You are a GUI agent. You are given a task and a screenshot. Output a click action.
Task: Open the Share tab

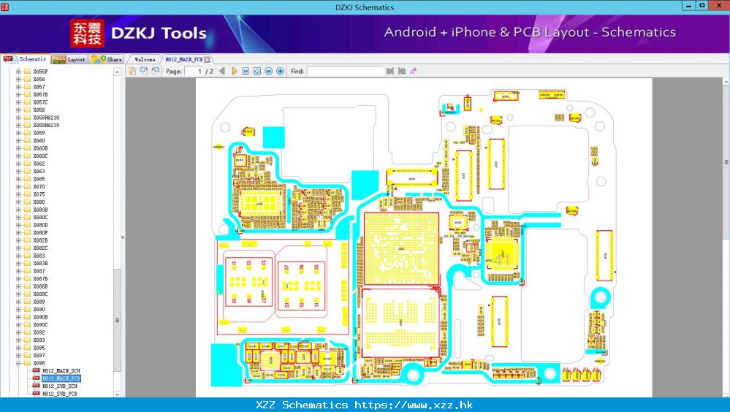click(x=107, y=59)
